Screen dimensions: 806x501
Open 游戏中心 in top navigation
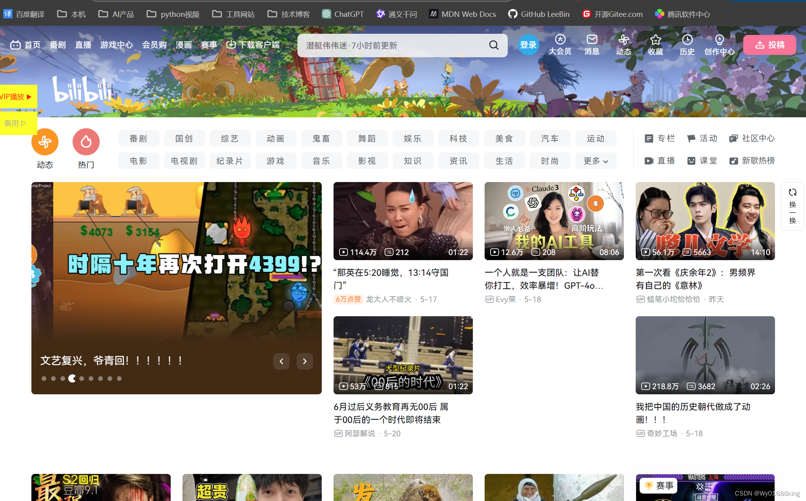(x=117, y=45)
